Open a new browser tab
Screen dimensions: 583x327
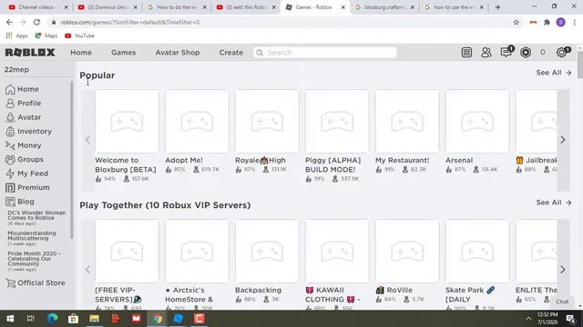pos(497,7)
